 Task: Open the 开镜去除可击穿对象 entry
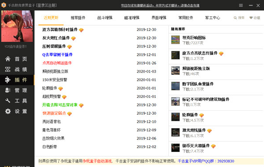60,105
